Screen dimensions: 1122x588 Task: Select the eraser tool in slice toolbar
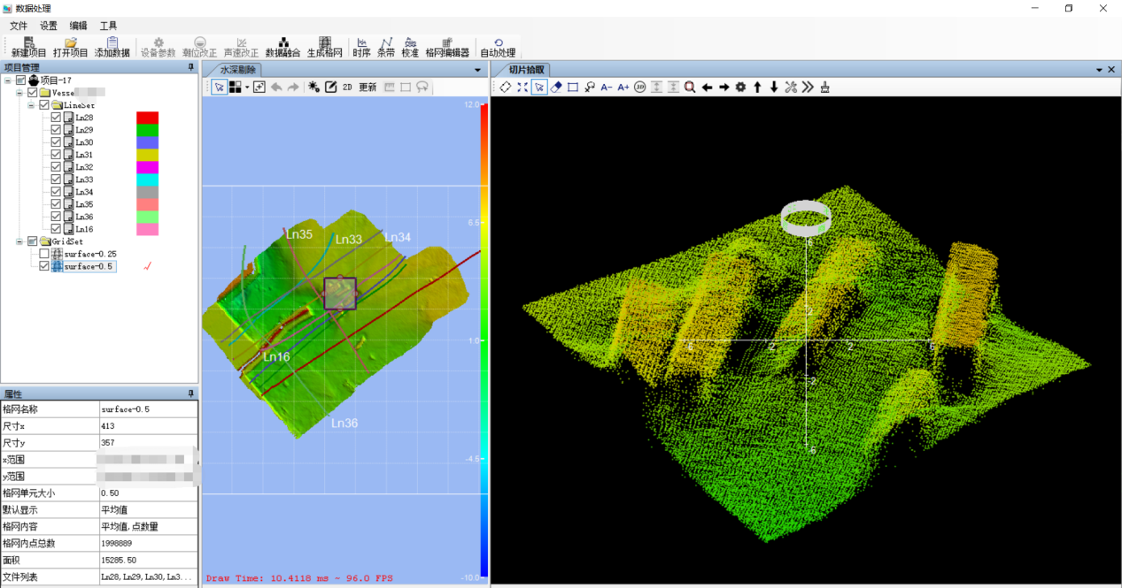click(556, 87)
